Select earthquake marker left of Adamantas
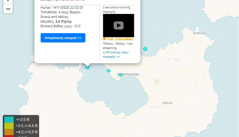Screen dimensions: 239x137 click(x=108, y=71)
